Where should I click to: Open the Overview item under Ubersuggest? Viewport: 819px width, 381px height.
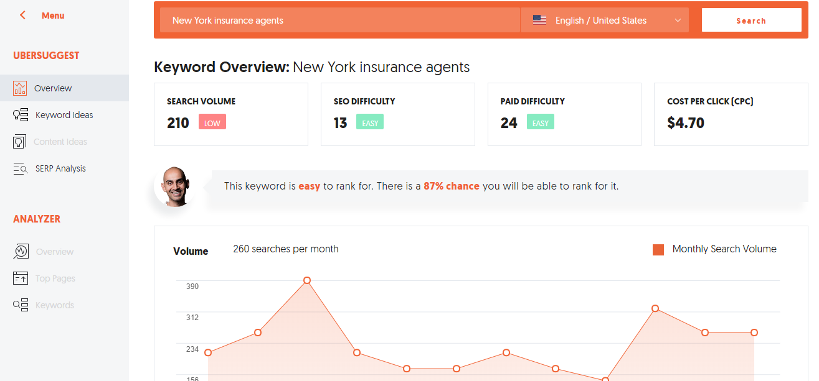[64, 88]
